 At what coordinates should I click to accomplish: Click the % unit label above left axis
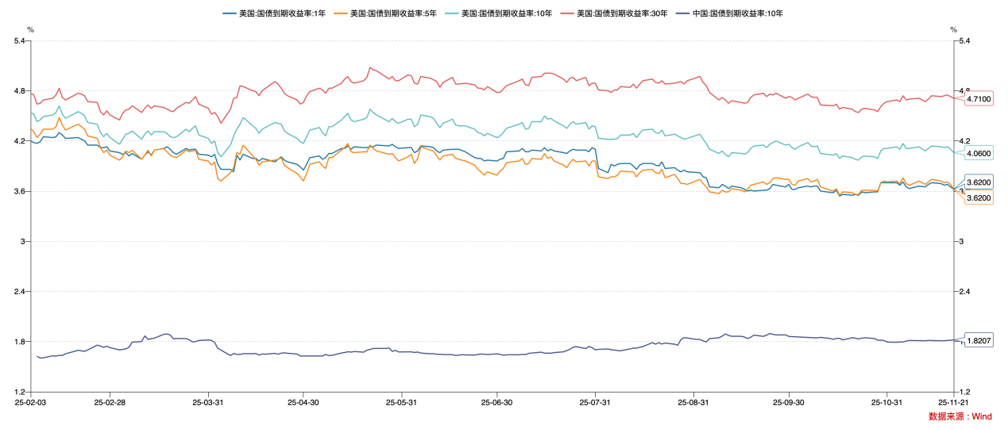point(30,29)
